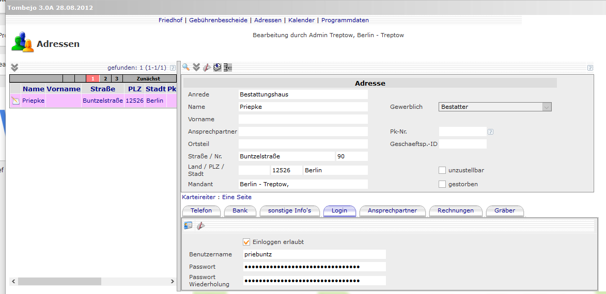Image resolution: width=606 pixels, height=294 pixels.
Task: Click the pen edit icon in address toolbar
Action: pos(206,67)
